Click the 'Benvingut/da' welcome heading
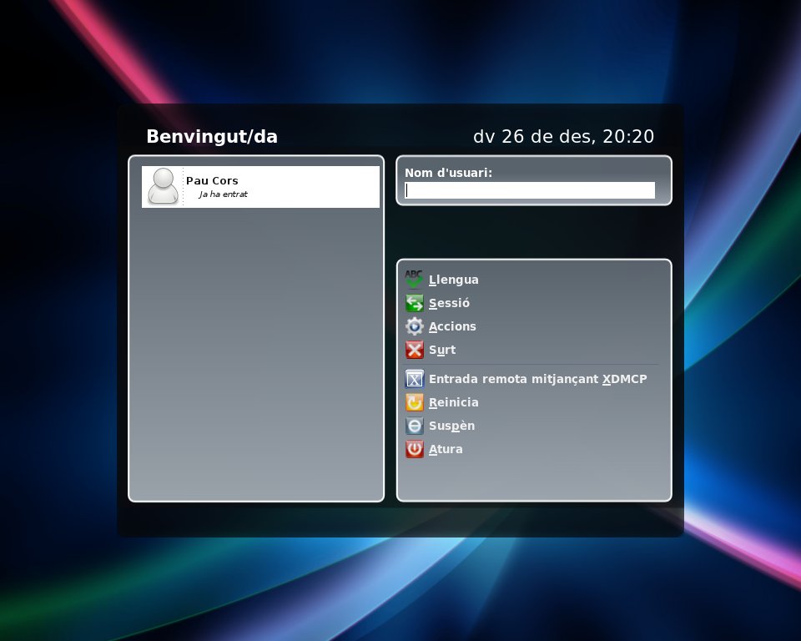The height and width of the screenshot is (641, 801). pyautogui.click(x=212, y=137)
